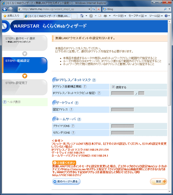The height and width of the screenshot is (195, 173).
Task: Click the 前のページへ戻る button
Action: click(66, 182)
